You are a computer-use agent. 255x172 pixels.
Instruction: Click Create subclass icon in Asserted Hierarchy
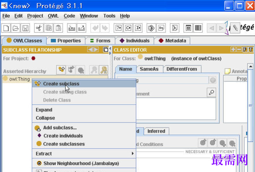pos(61,70)
